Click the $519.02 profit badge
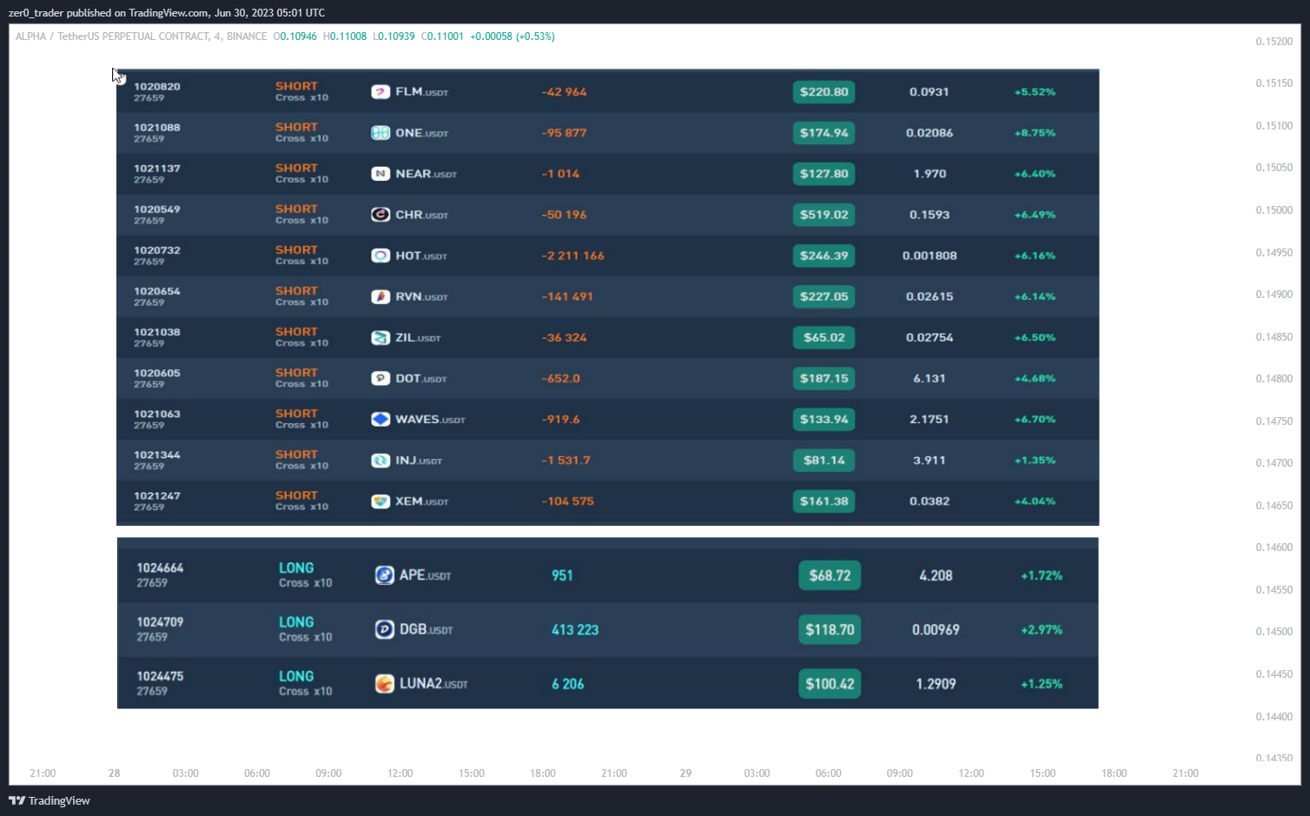Viewport: 1310px width, 816px height. click(x=824, y=215)
